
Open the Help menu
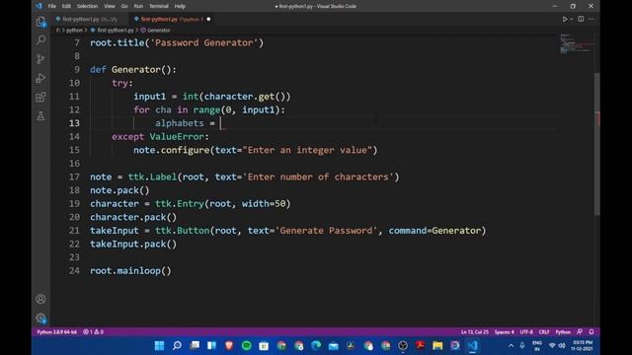click(x=180, y=6)
